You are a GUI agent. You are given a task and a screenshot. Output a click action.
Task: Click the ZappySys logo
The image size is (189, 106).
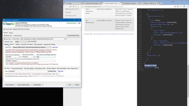point(9,24)
